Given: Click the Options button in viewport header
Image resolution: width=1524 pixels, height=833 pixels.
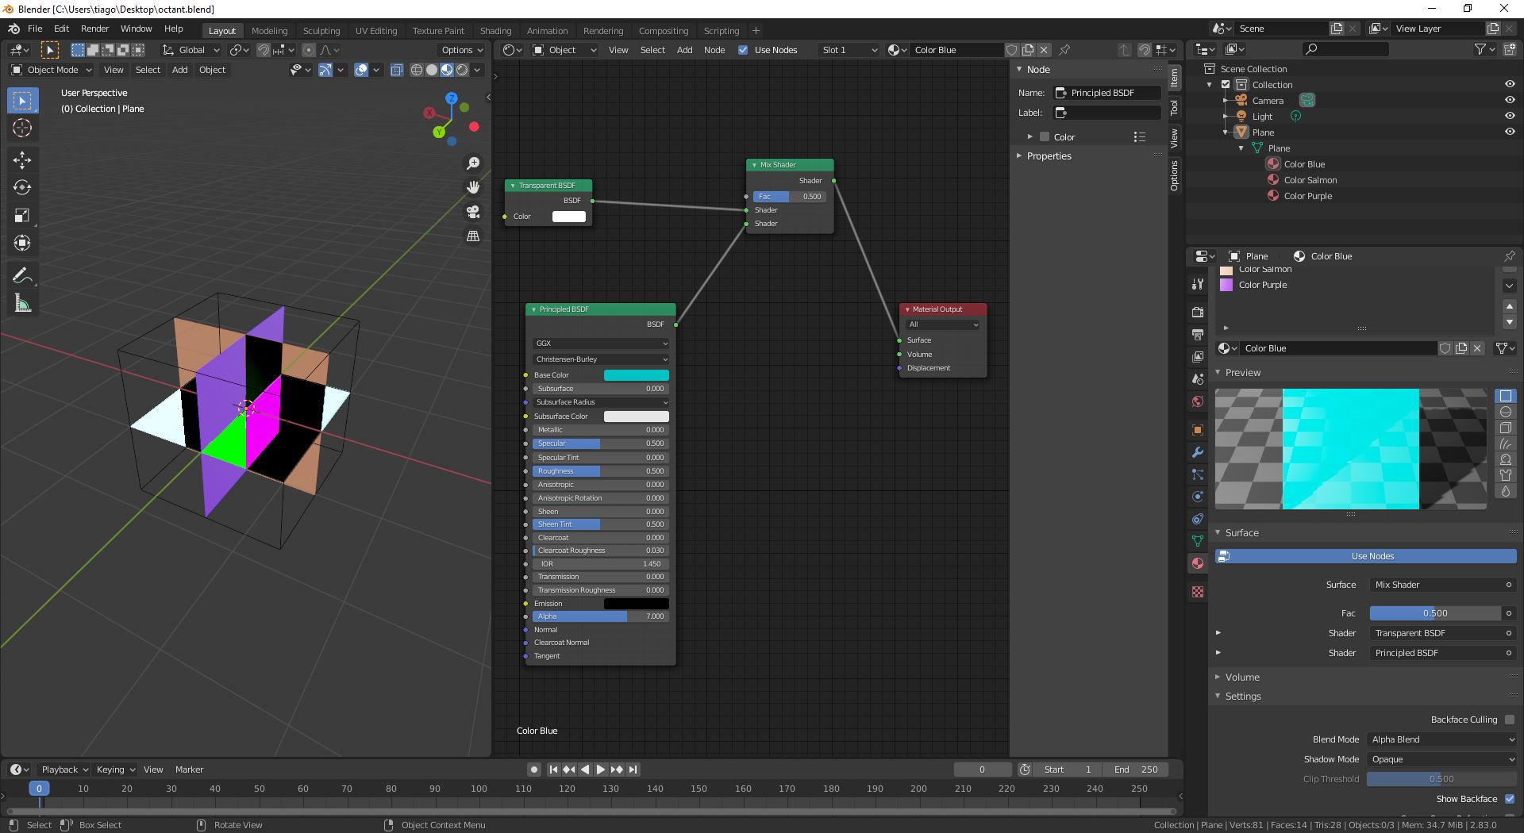Looking at the screenshot, I should pos(462,50).
